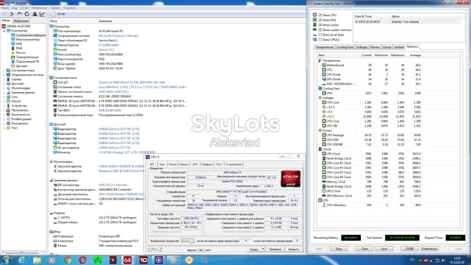Click the AIDA64 forward navigation arrow
This screenshot has width=471, height=265.
(x=11, y=14)
